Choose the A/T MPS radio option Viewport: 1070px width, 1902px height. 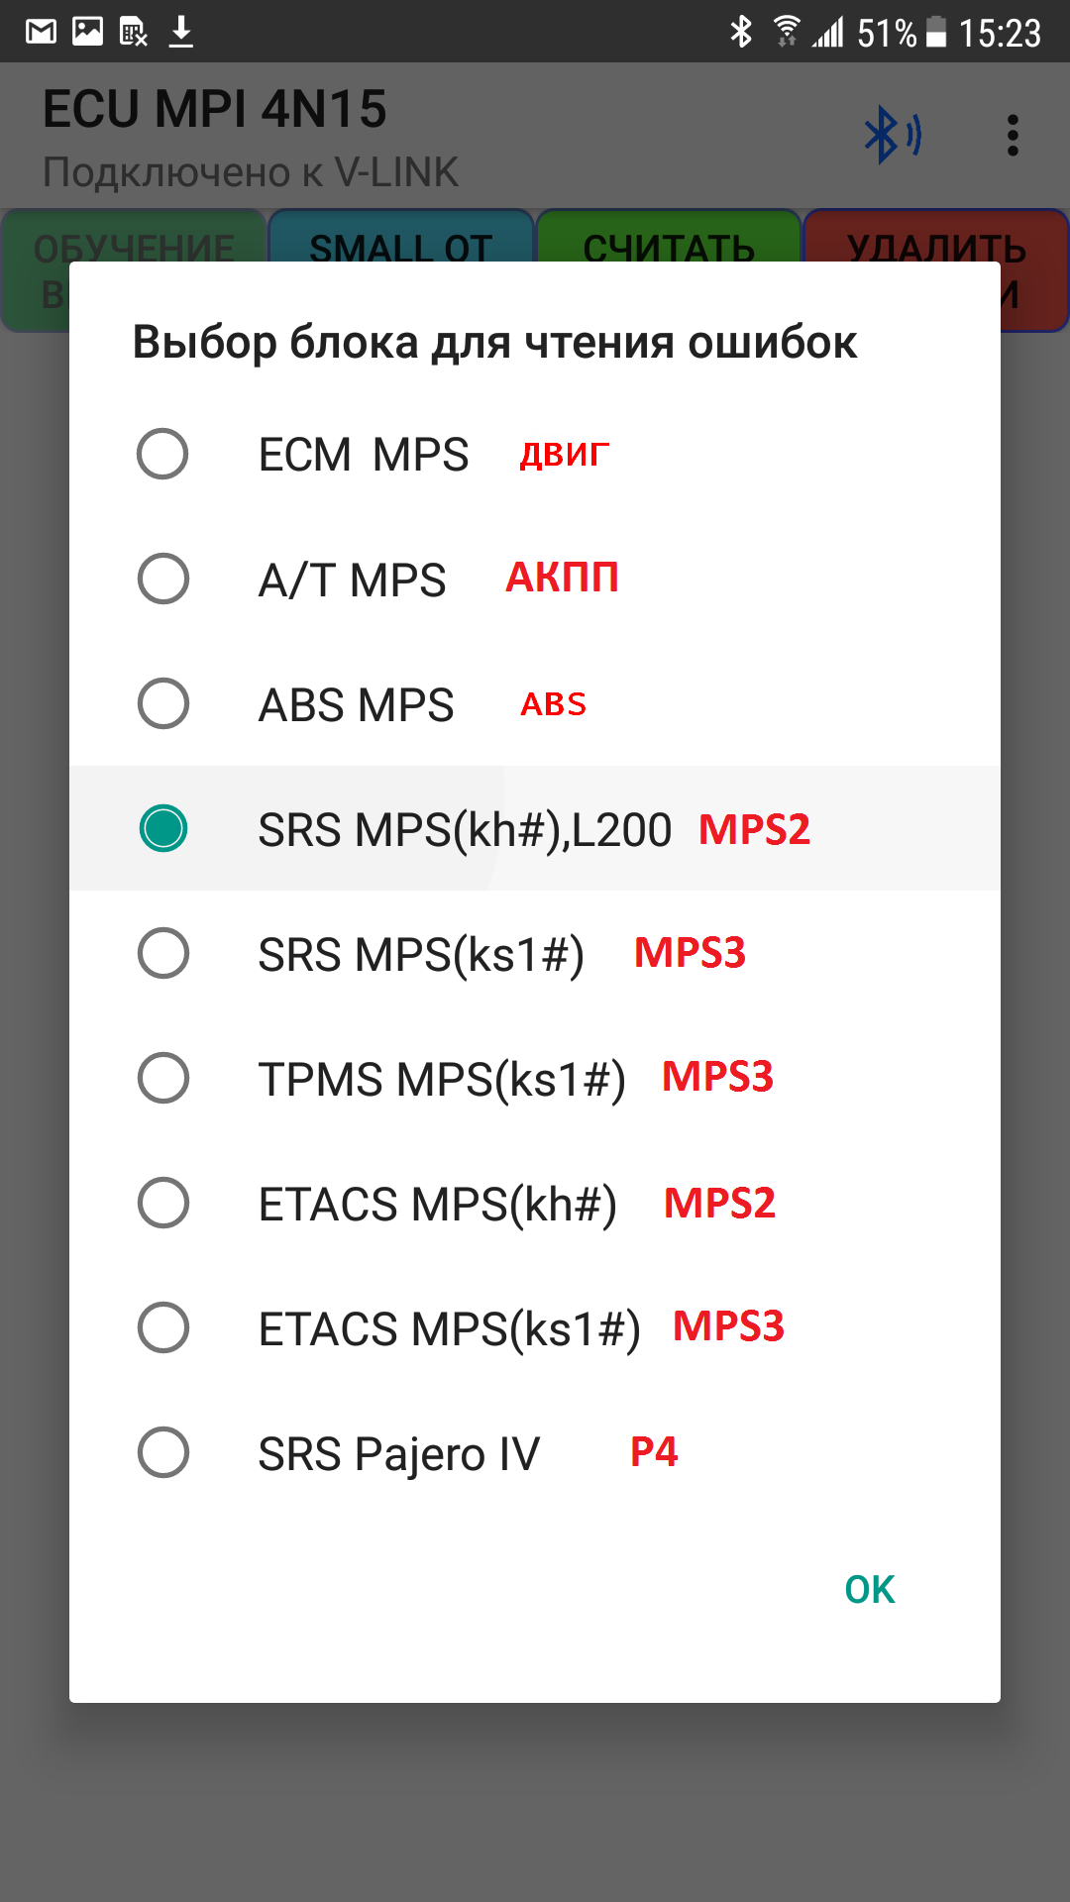(x=163, y=580)
